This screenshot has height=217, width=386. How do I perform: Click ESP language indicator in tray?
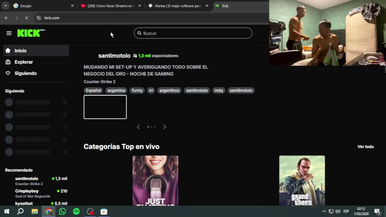tap(346, 211)
